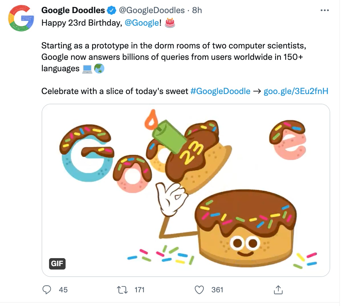
Task: Share the tweet via the upload arrow icon
Action: point(278,290)
